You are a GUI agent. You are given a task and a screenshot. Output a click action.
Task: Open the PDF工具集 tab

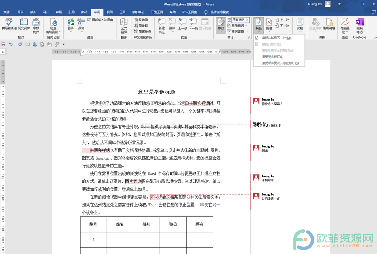click(x=190, y=12)
